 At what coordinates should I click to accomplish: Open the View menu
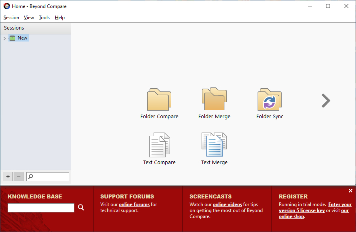[29, 18]
